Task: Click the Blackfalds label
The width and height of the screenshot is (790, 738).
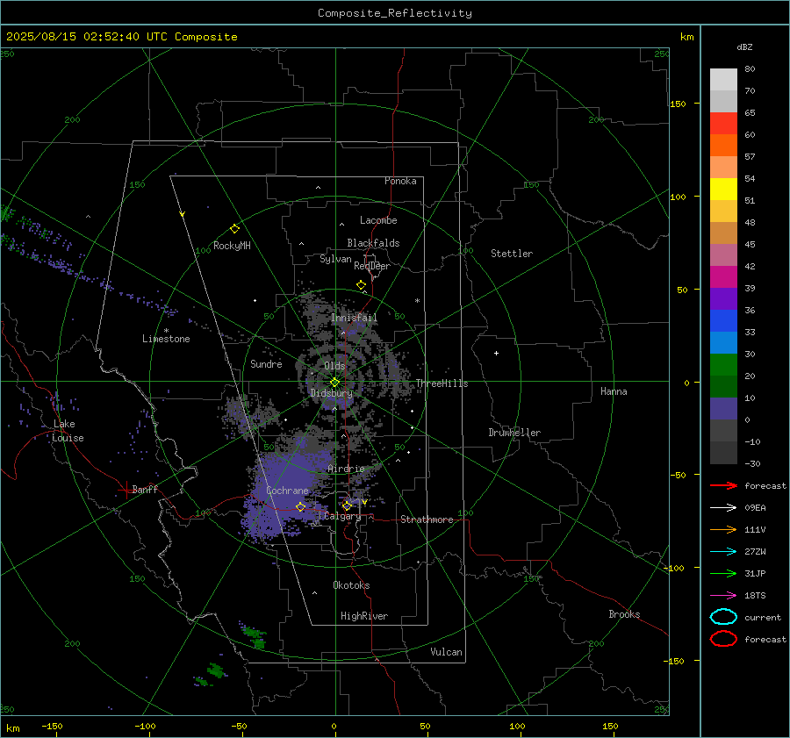Action: pos(373,243)
